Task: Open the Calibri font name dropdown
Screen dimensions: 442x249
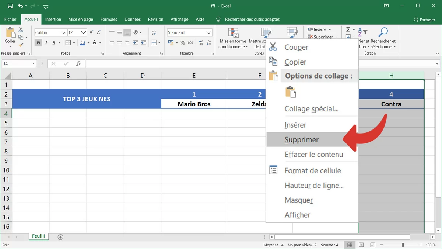Action: point(64,32)
